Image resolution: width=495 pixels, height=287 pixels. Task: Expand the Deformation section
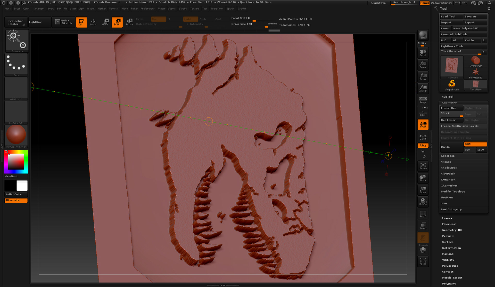tap(451, 248)
